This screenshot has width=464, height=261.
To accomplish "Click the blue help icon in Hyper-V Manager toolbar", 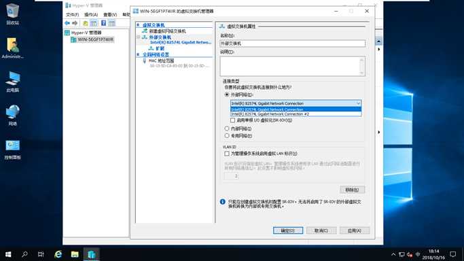I will [103, 23].
